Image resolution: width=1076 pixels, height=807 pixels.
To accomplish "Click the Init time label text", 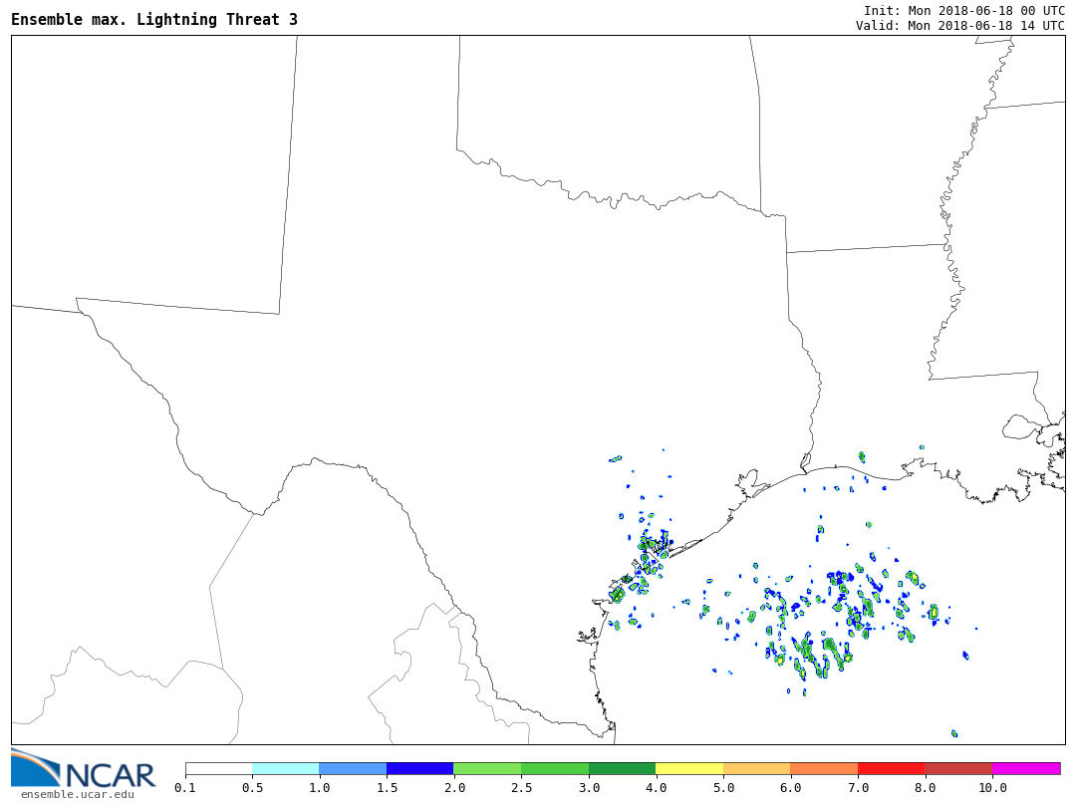I will [x=963, y=10].
